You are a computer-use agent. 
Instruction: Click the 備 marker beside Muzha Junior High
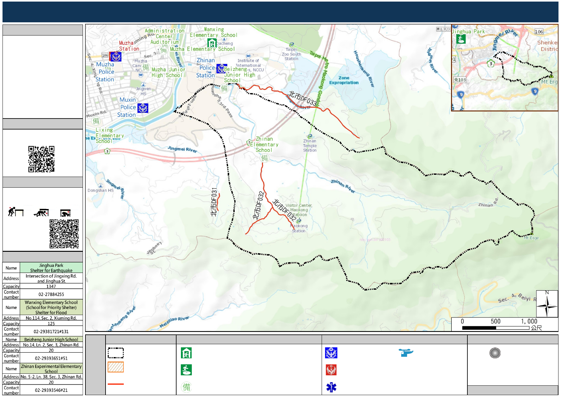pyautogui.click(x=146, y=67)
